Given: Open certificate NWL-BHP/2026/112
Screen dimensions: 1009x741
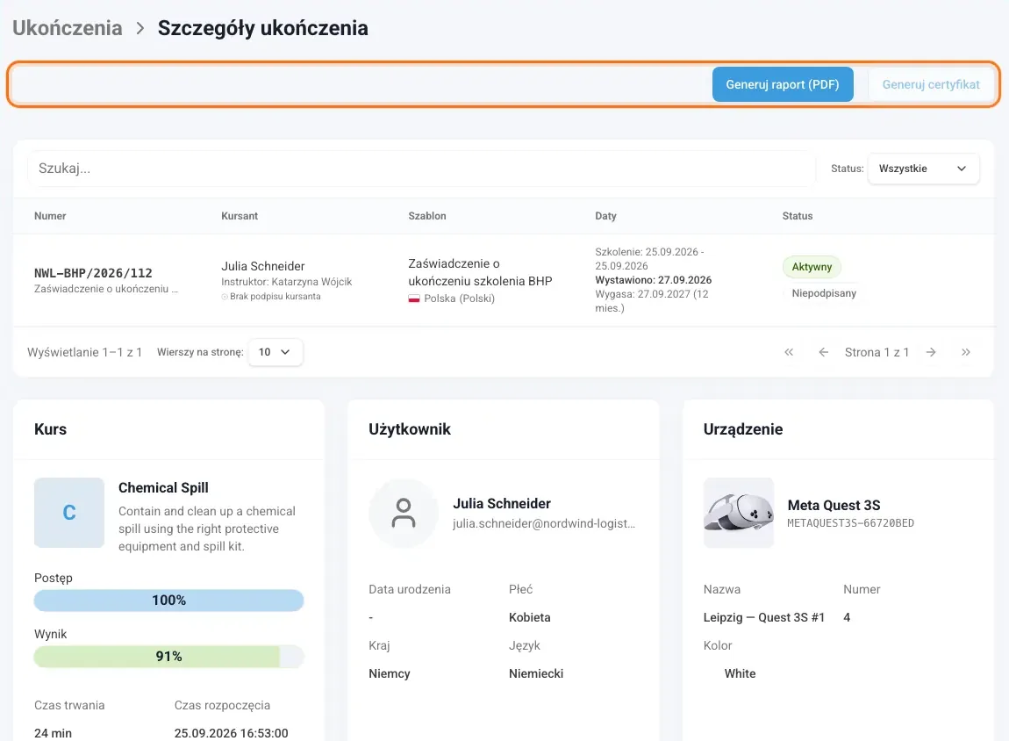Looking at the screenshot, I should pos(93,273).
